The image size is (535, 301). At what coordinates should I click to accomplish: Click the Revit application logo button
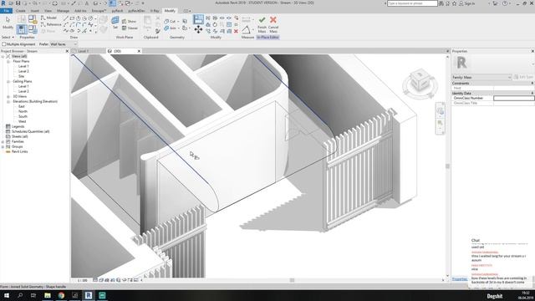coord(3,3)
